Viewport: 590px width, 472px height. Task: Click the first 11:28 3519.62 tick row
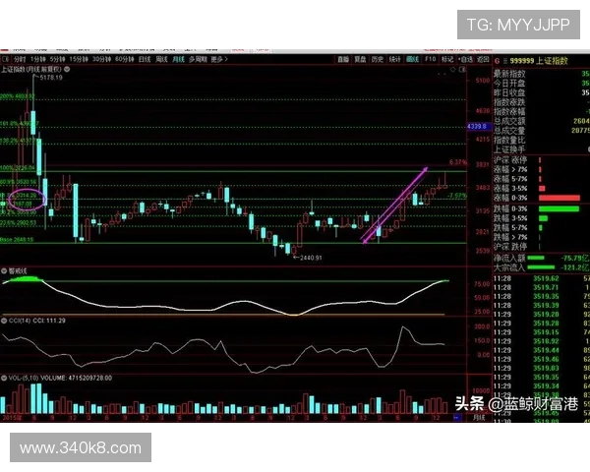pyautogui.click(x=542, y=279)
